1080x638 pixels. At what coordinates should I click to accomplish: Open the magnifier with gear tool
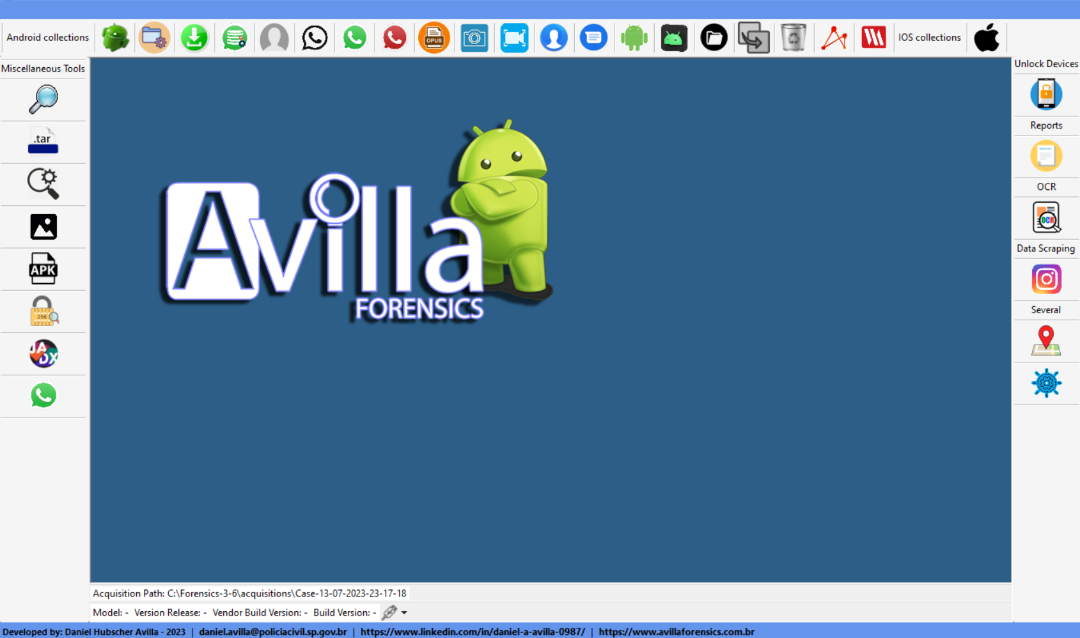(43, 184)
